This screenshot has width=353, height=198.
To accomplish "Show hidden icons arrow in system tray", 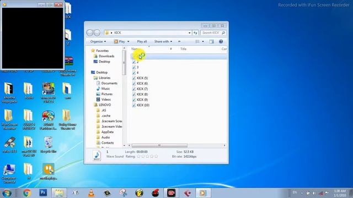I will [x=302, y=193].
